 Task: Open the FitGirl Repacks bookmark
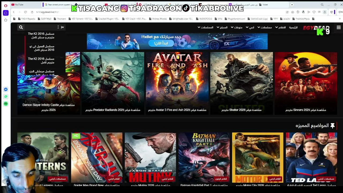[x=27, y=19]
